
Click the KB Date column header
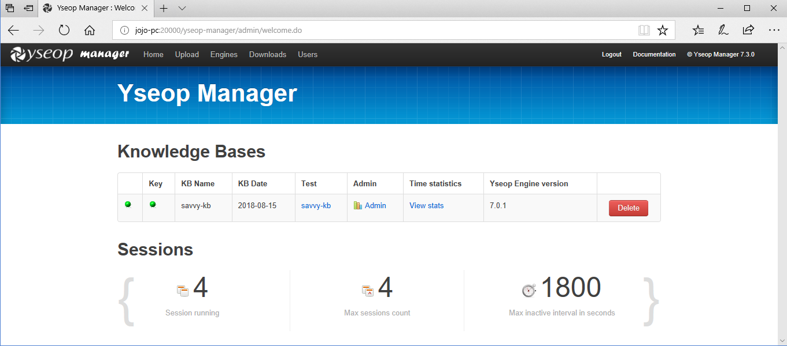(253, 183)
